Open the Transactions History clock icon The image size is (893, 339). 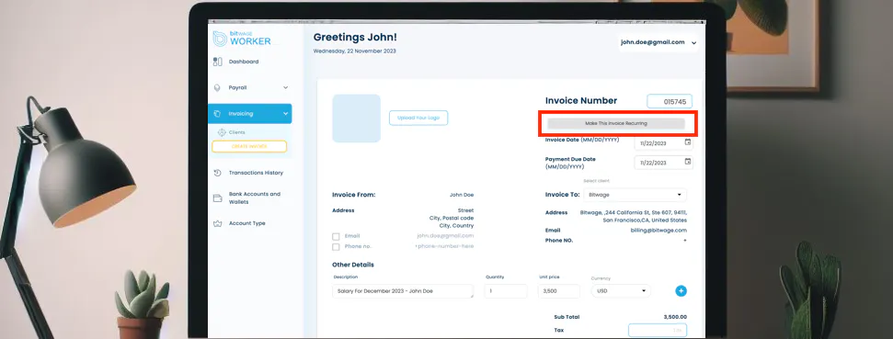[x=217, y=173]
